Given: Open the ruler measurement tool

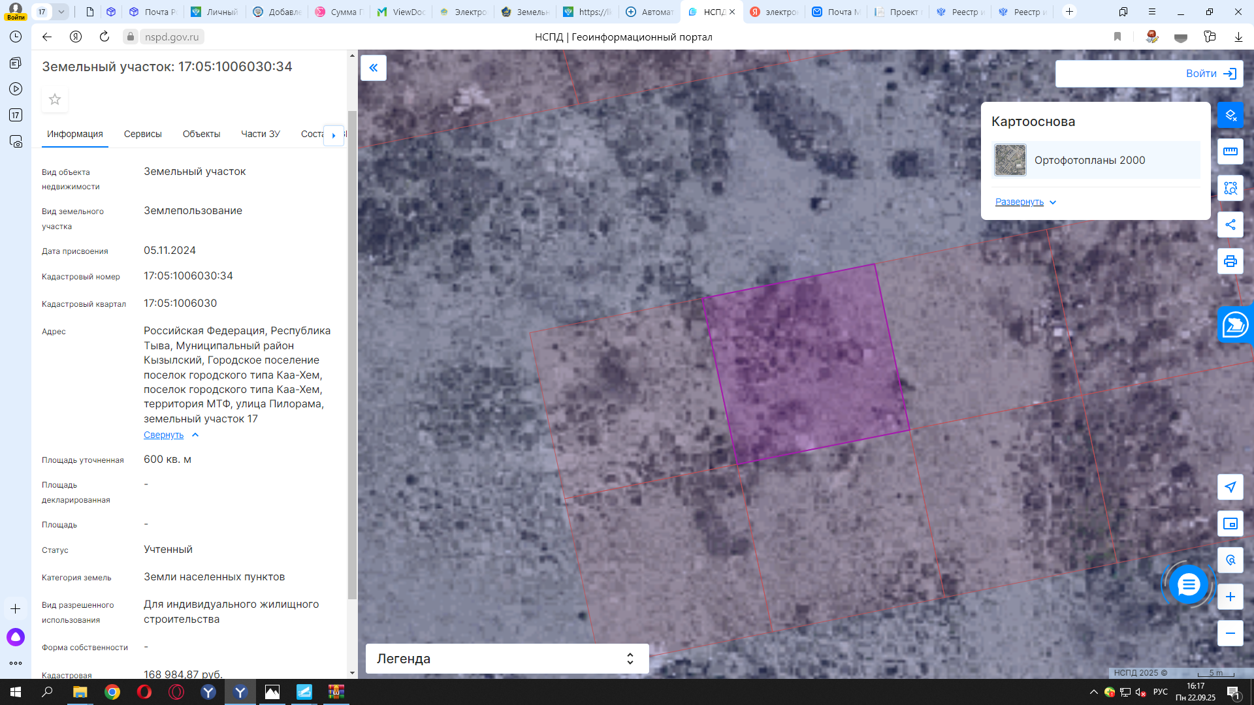Looking at the screenshot, I should (1230, 151).
